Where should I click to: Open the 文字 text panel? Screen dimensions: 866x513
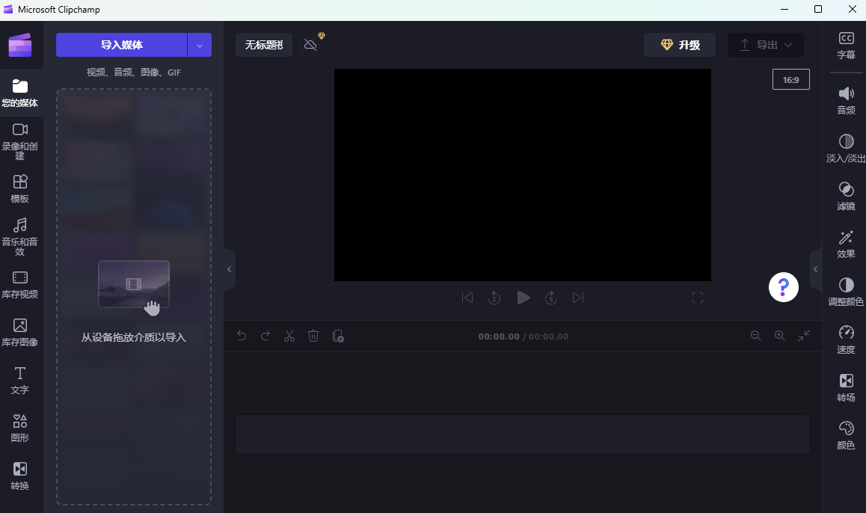click(20, 380)
